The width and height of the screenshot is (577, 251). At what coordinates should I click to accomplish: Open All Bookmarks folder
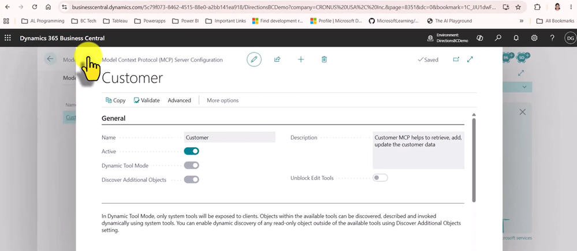(555, 21)
